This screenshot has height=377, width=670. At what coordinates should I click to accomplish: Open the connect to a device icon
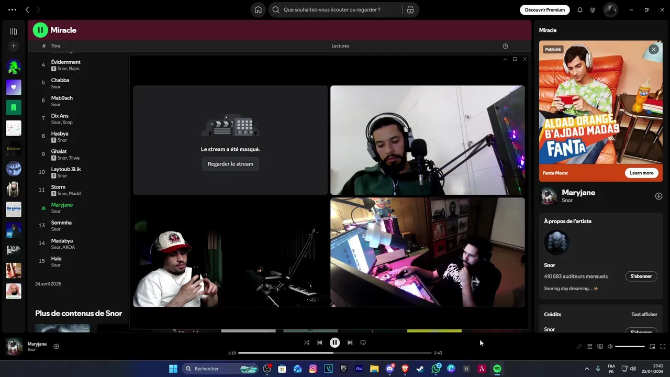tap(600, 346)
